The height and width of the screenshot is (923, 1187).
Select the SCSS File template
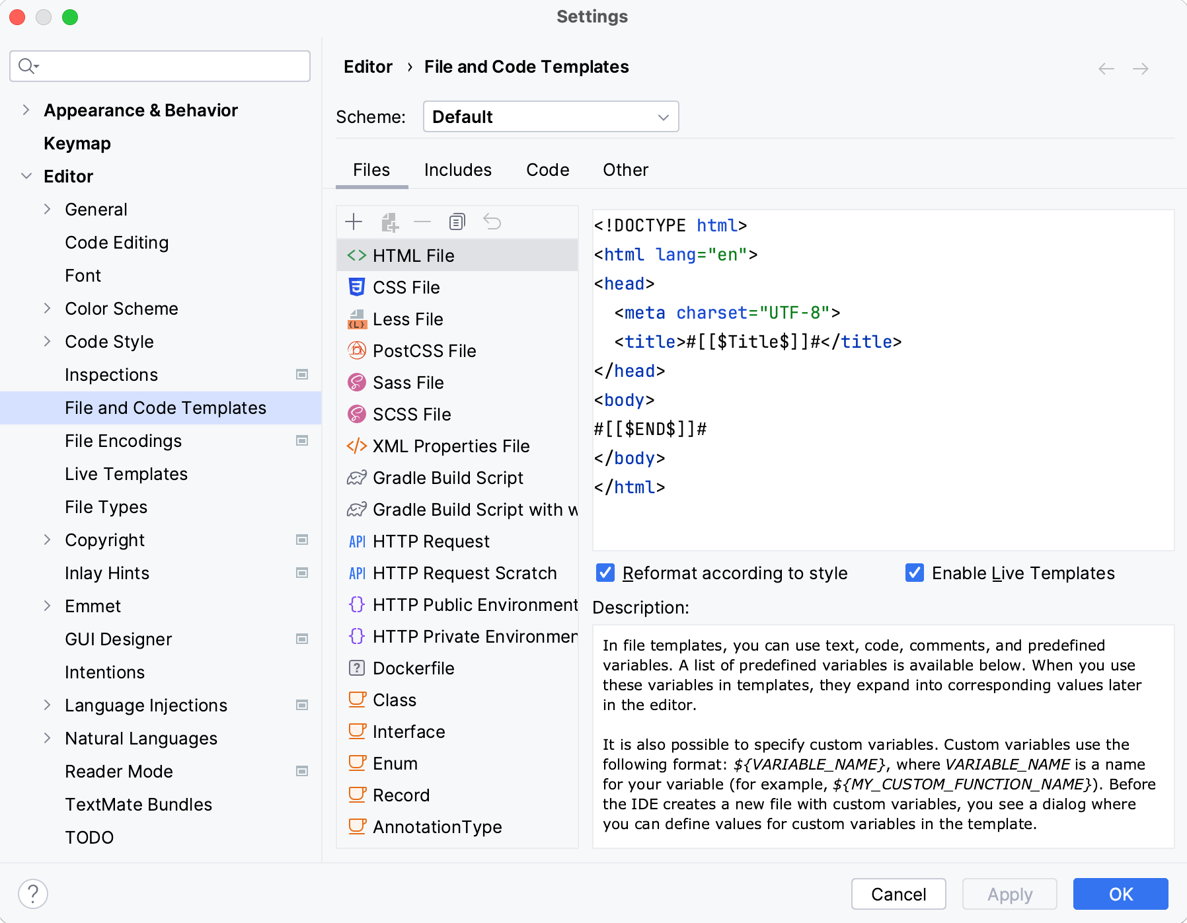(412, 414)
